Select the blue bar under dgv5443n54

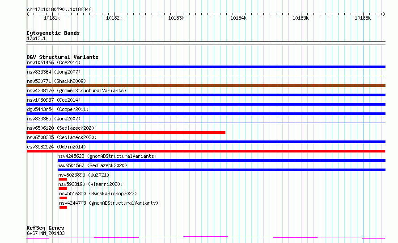pyautogui.click(x=206, y=114)
